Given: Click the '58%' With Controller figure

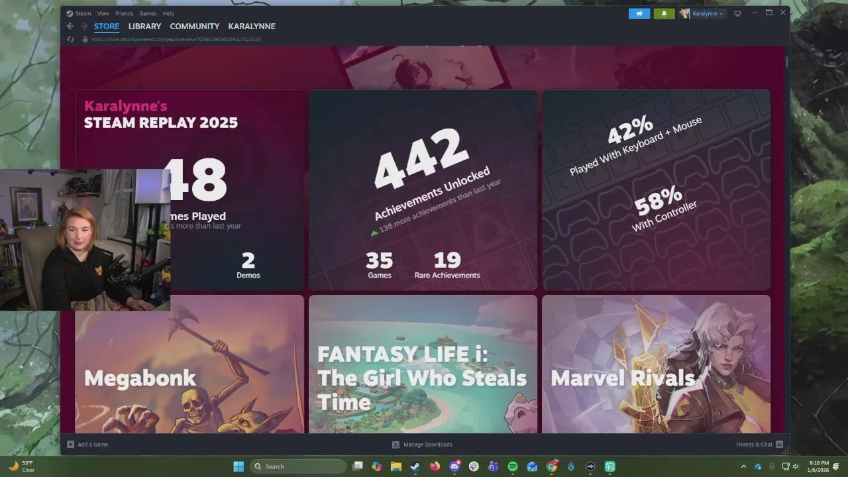Looking at the screenshot, I should pyautogui.click(x=658, y=200).
